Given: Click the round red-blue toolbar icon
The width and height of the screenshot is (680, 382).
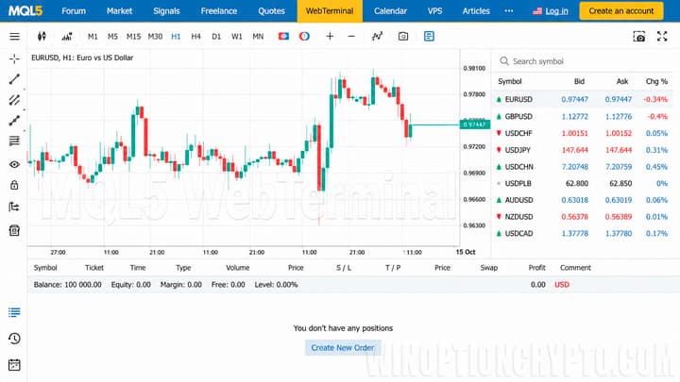Looking at the screenshot, I should click(304, 37).
